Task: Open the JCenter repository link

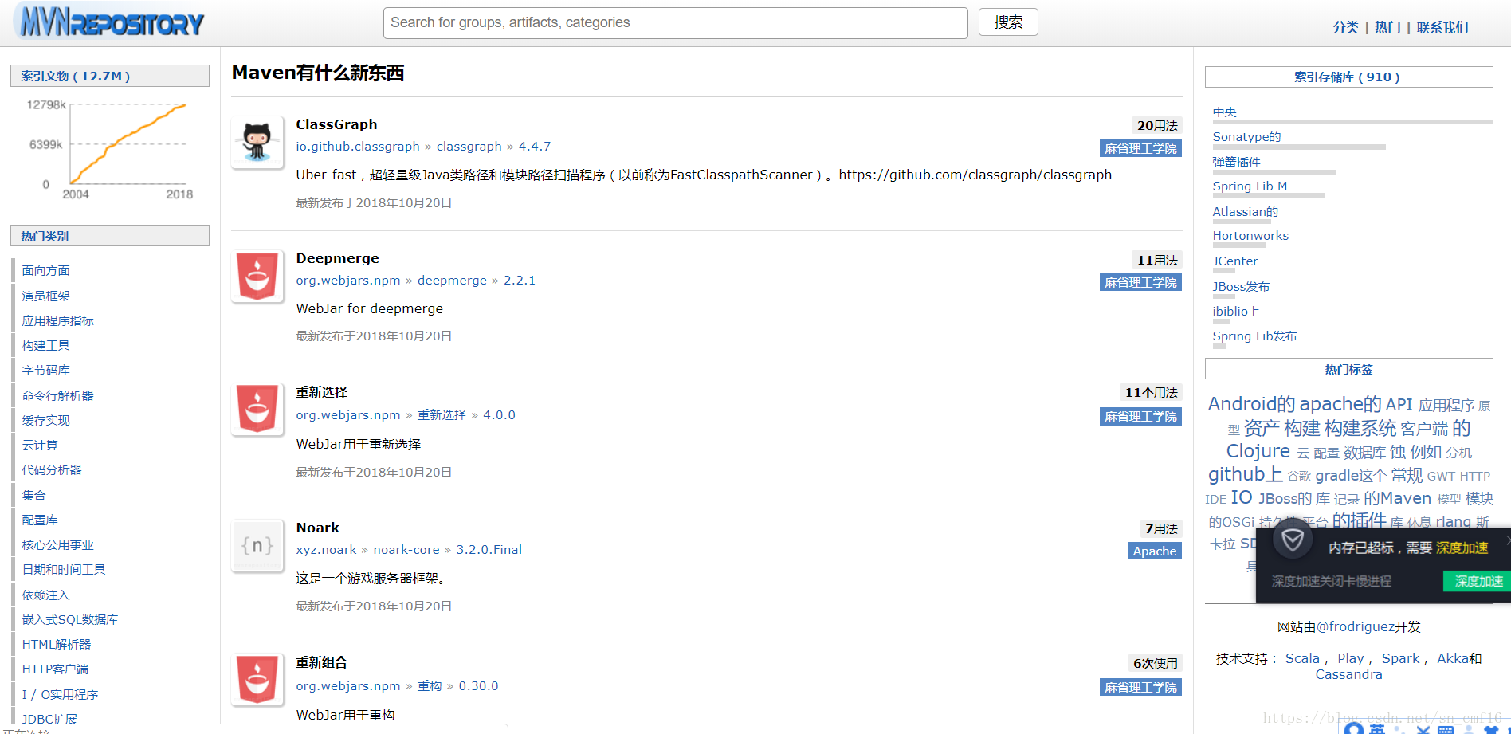Action: (1235, 261)
